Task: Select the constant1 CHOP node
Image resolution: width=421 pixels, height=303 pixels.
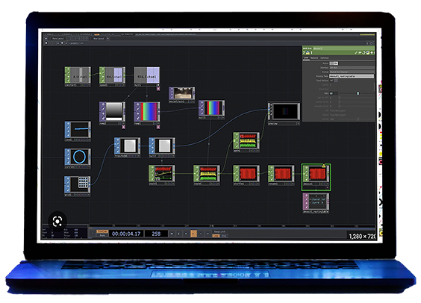Action: coord(78,76)
